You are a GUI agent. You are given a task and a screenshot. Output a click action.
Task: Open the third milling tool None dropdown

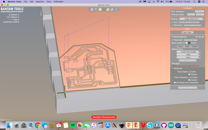pyautogui.click(x=188, y=58)
